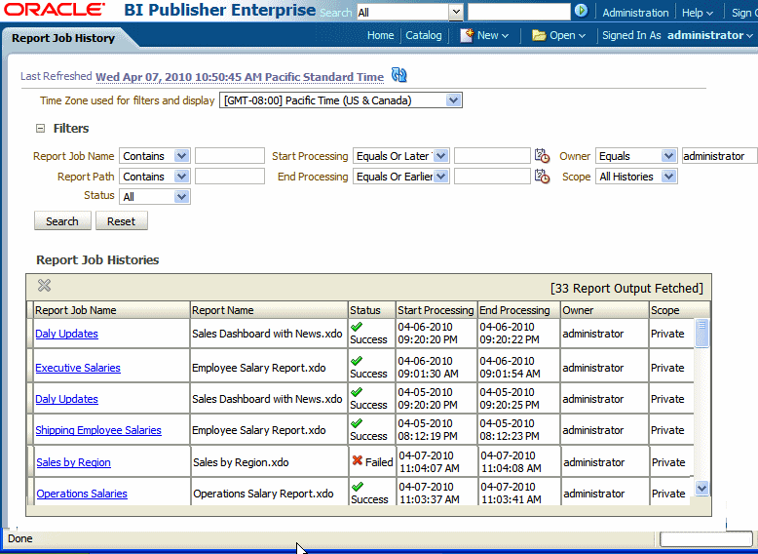Click the Owner field containing administrator

pyautogui.click(x=719, y=156)
